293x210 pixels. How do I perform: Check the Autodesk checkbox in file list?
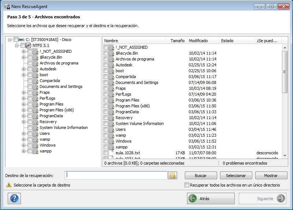click(106, 65)
